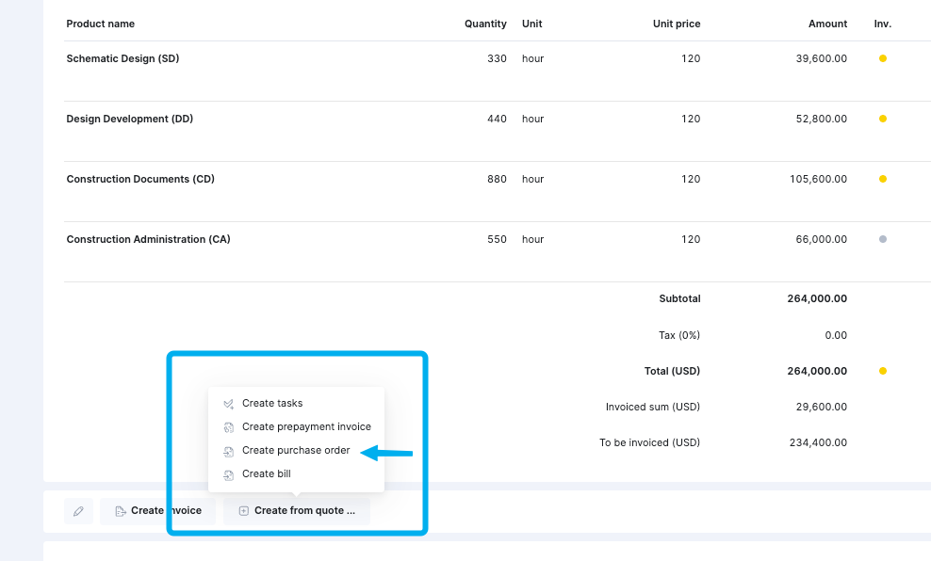Click the yellow dot beside Total (USD)
This screenshot has width=931, height=561.
tap(883, 371)
